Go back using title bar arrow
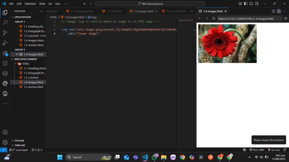 pyautogui.click(x=85, y=4)
